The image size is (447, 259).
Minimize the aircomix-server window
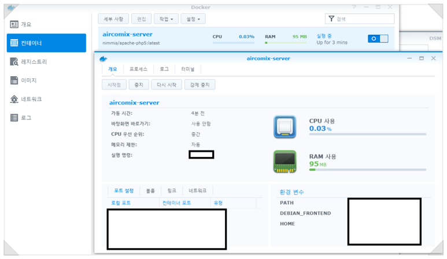point(409,58)
